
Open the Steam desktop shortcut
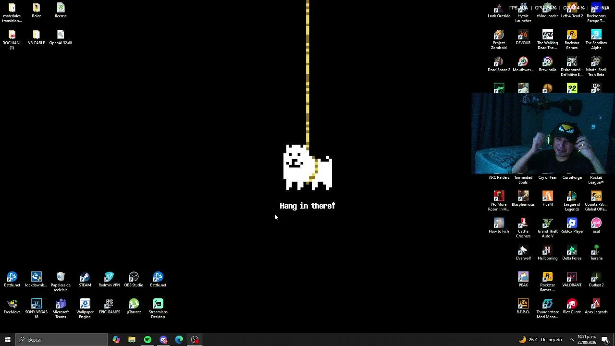85,279
